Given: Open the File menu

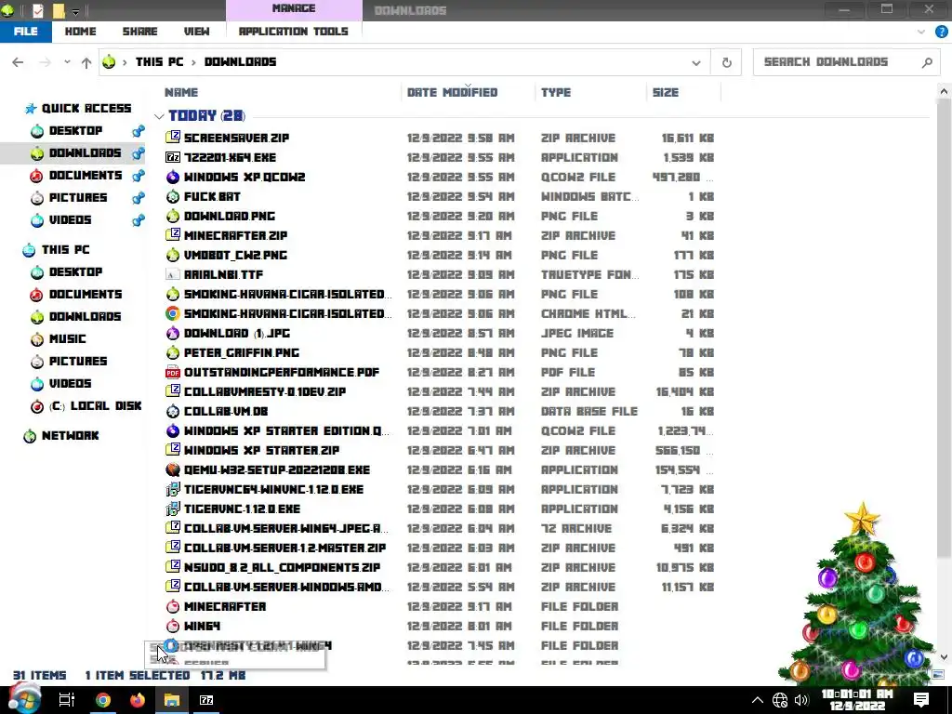Looking at the screenshot, I should click(x=25, y=32).
